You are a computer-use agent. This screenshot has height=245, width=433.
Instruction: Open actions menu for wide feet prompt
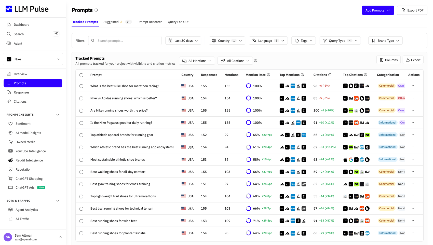pos(412,221)
